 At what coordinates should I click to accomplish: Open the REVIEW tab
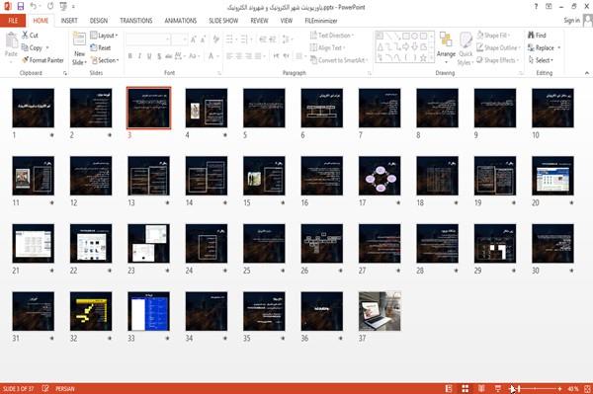(x=259, y=21)
